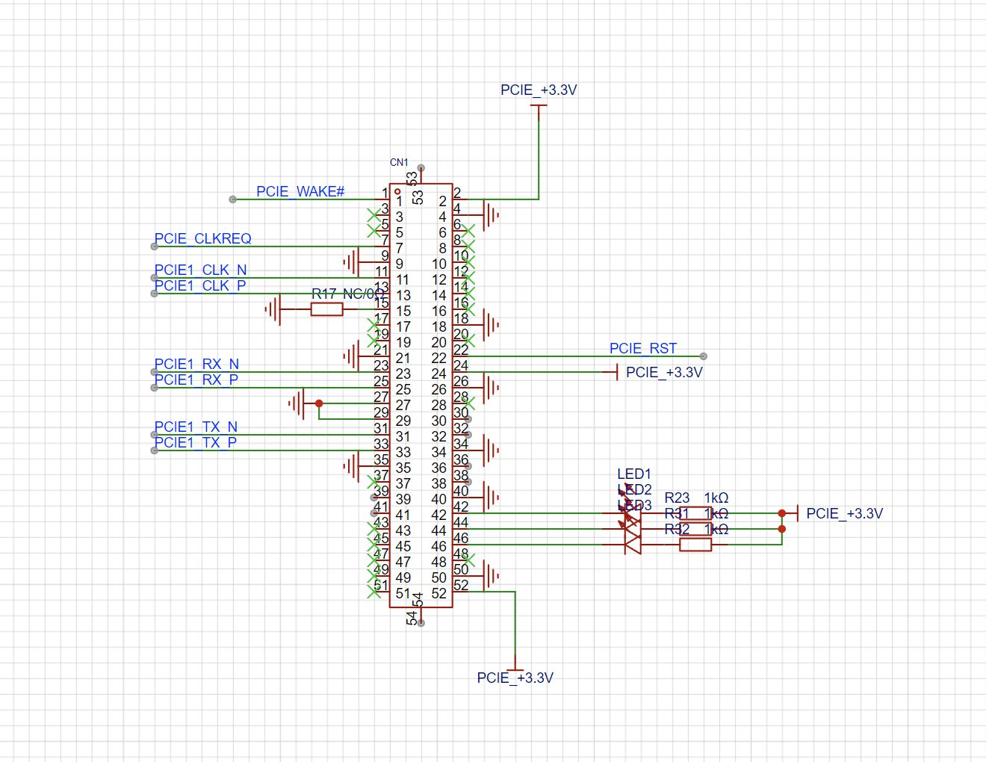
Task: Select the no-connect cross on pin 6
Action: tap(468, 231)
